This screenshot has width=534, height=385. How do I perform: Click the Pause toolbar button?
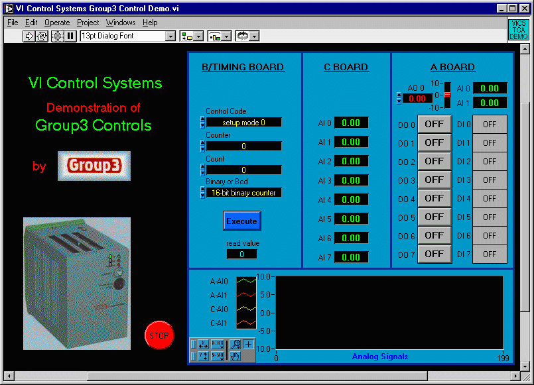pyautogui.click(x=70, y=36)
